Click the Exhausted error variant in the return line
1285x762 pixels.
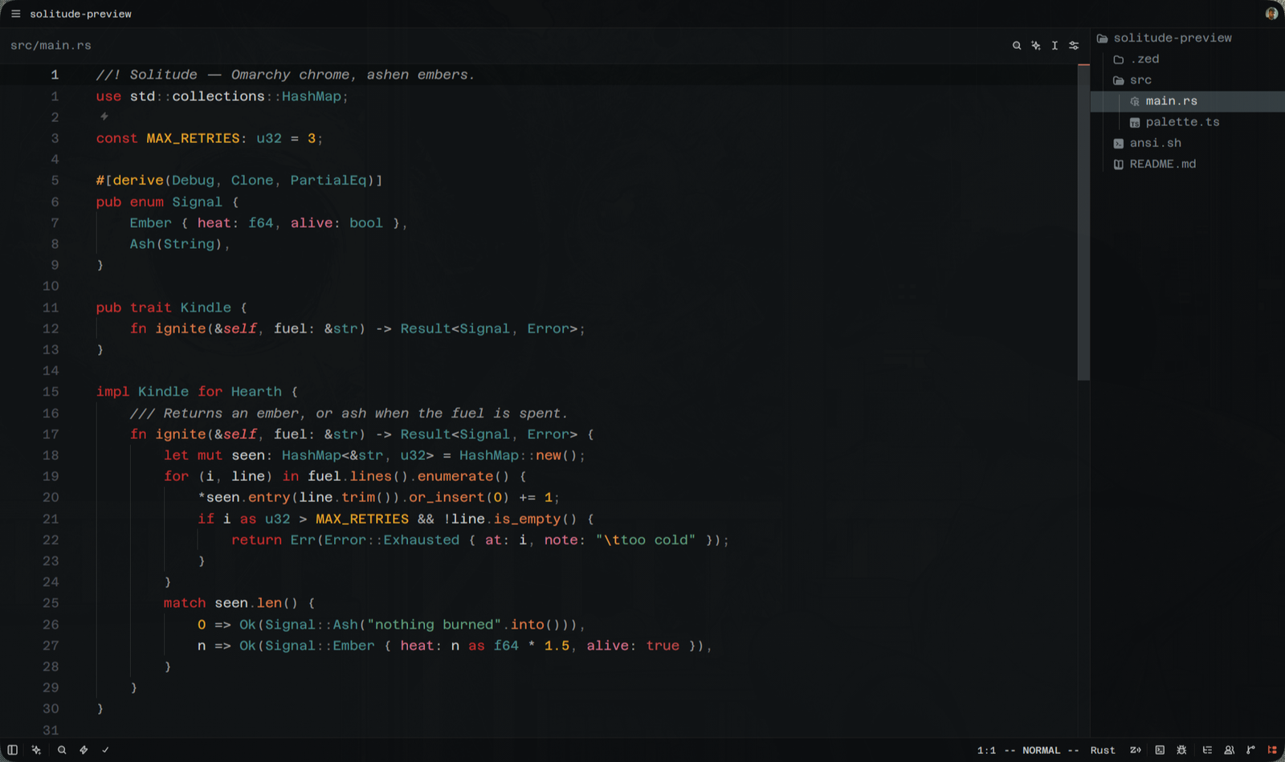(x=422, y=540)
